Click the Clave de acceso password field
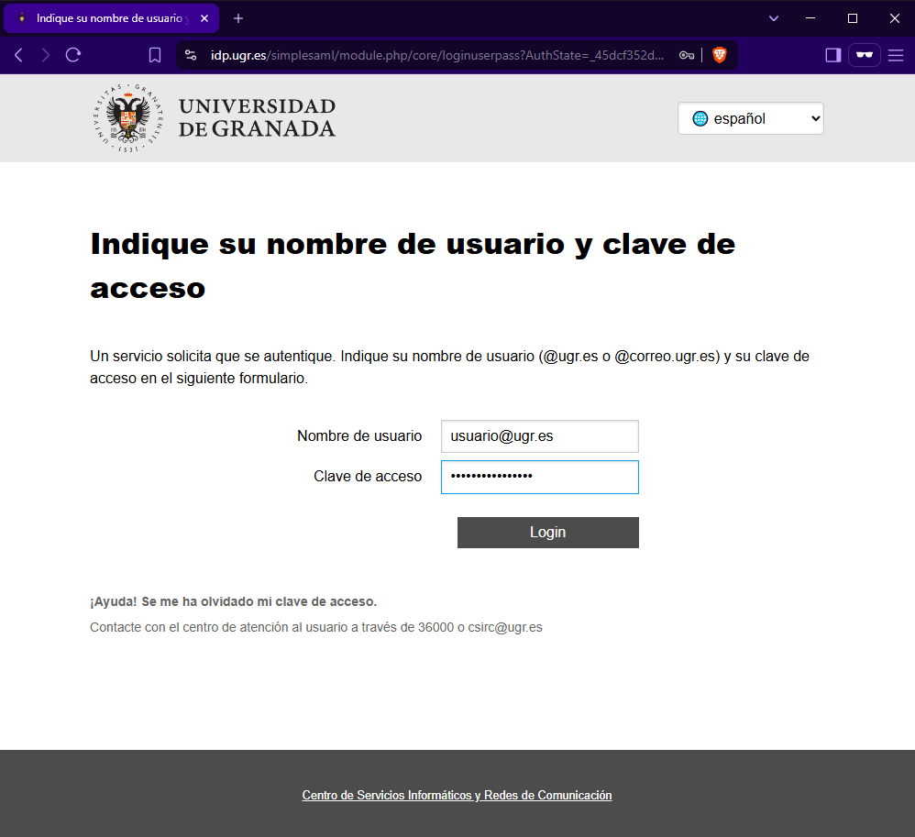The image size is (915, 837). [x=540, y=477]
